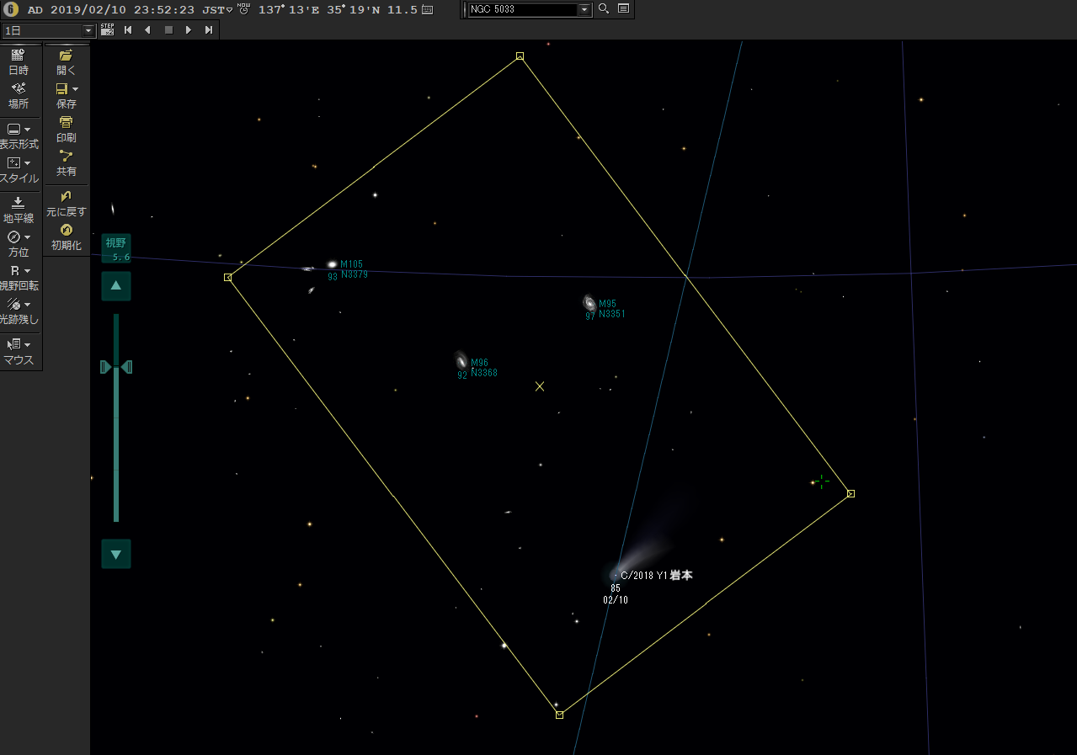Click the field-of-view slider handle
This screenshot has height=755, width=1077.
116,366
